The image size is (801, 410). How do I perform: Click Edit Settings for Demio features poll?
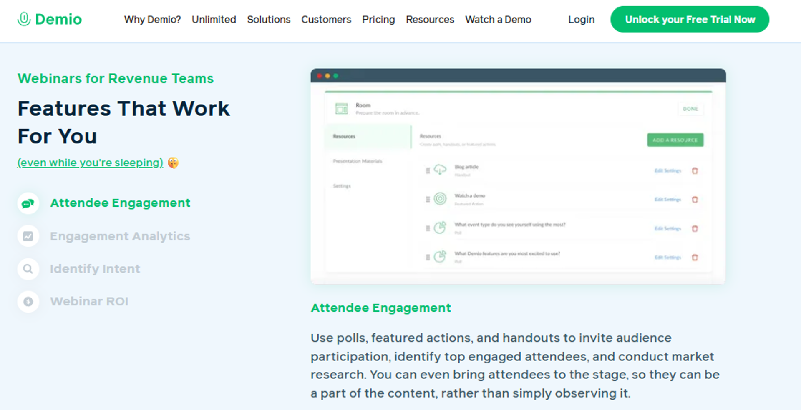pos(667,257)
